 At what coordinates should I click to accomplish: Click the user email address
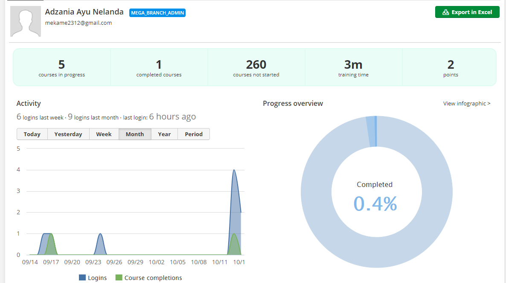(79, 23)
